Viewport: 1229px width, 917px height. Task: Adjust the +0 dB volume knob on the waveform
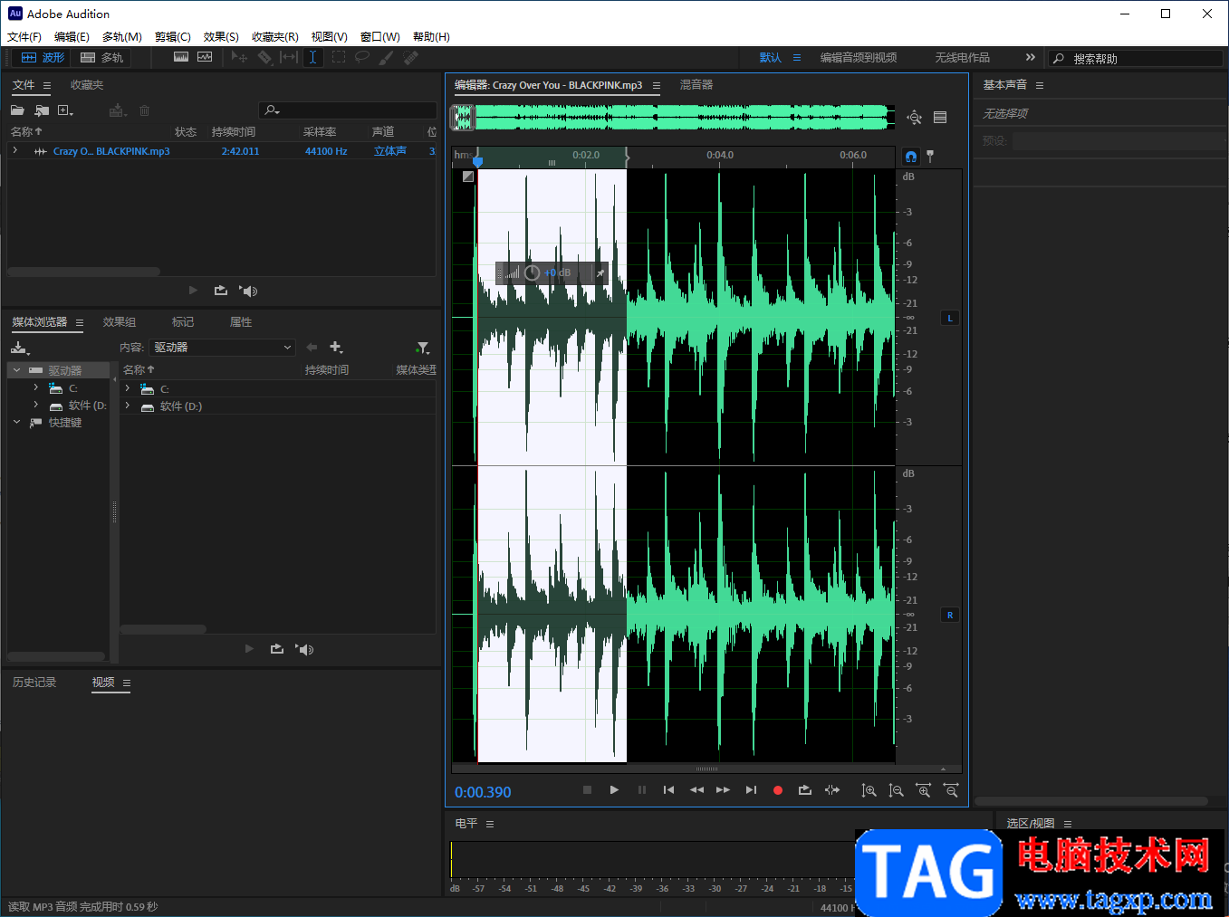(533, 272)
